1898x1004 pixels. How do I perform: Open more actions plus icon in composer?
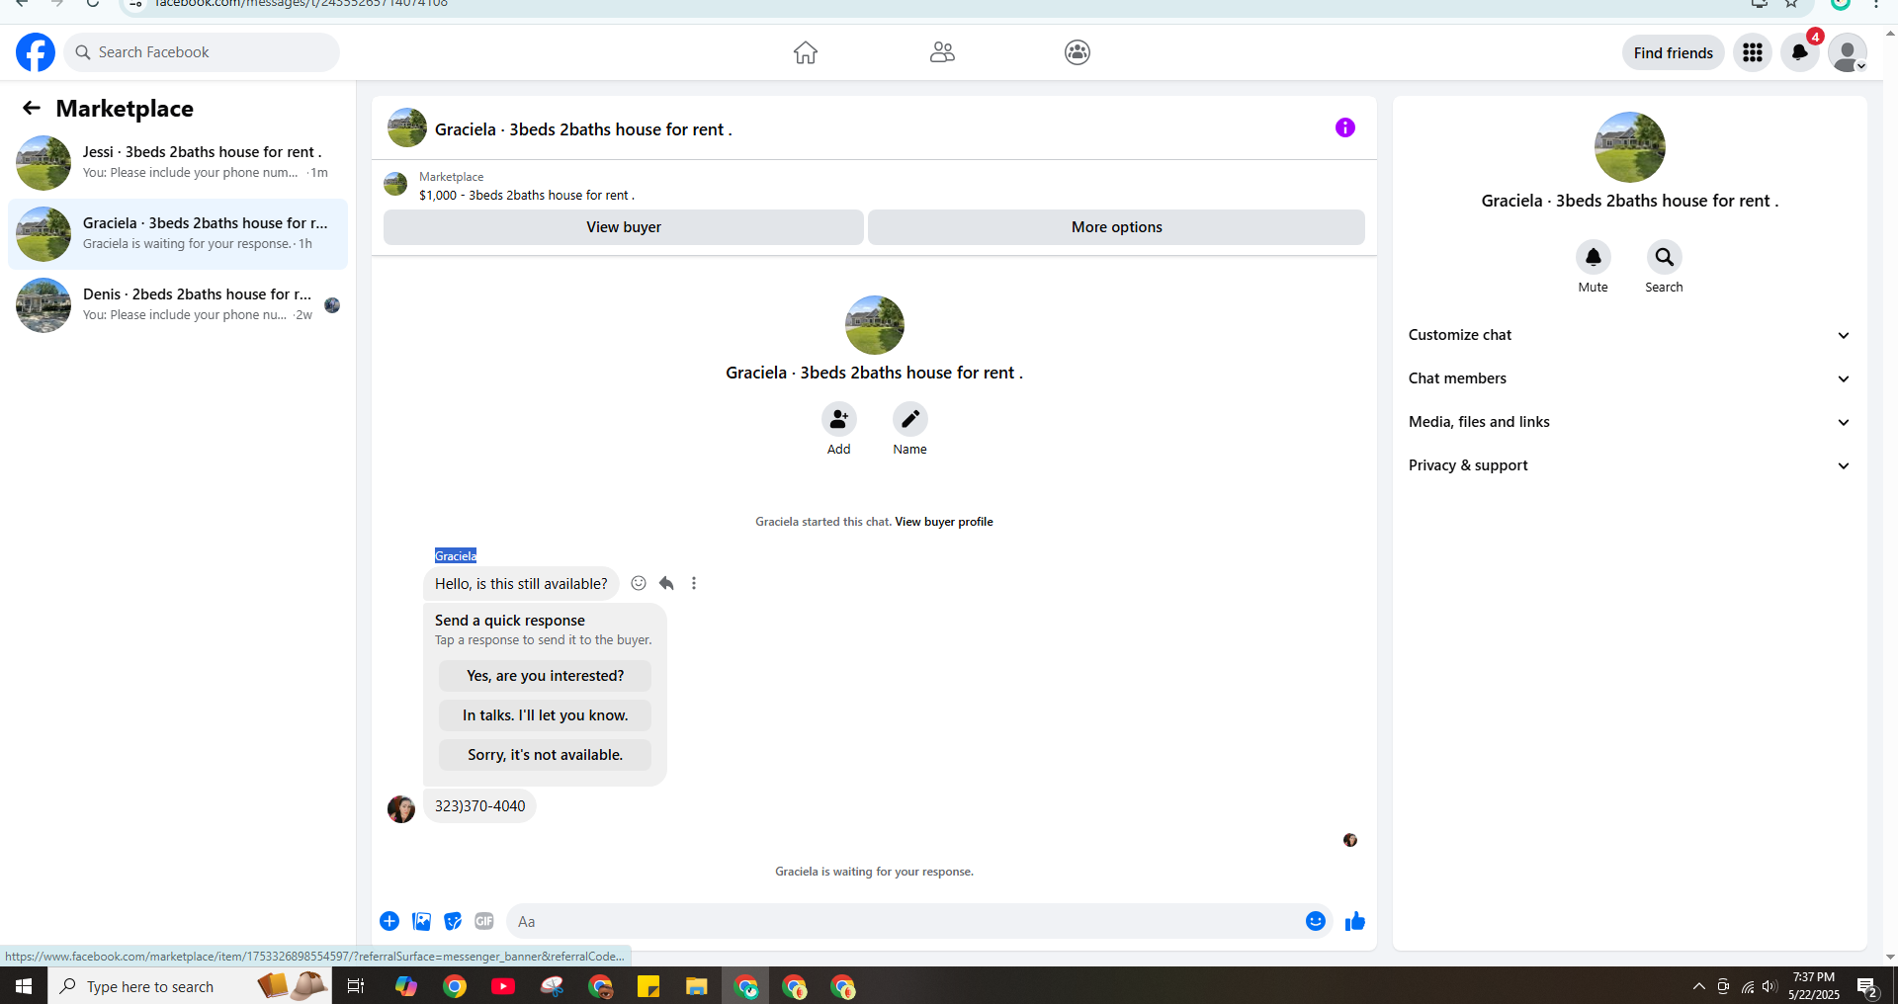[x=389, y=921]
